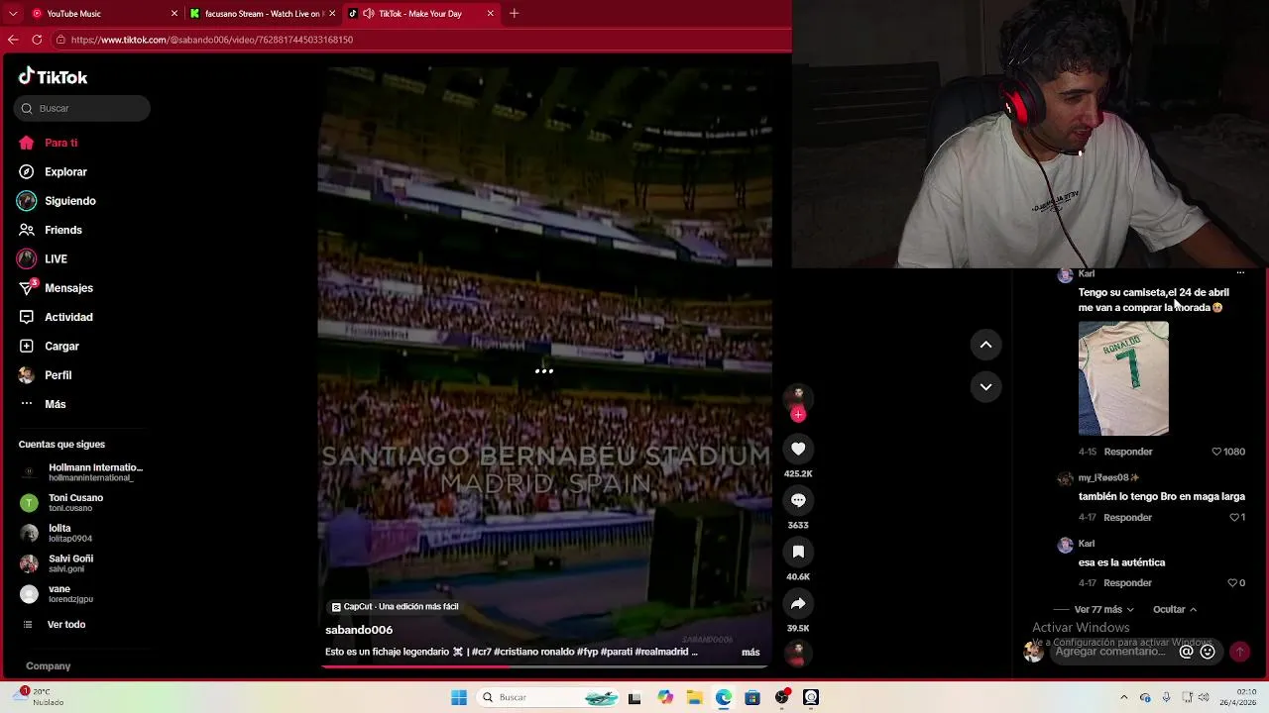Screen dimensions: 1269x713
Task: Open Friends section
Action: point(62,230)
